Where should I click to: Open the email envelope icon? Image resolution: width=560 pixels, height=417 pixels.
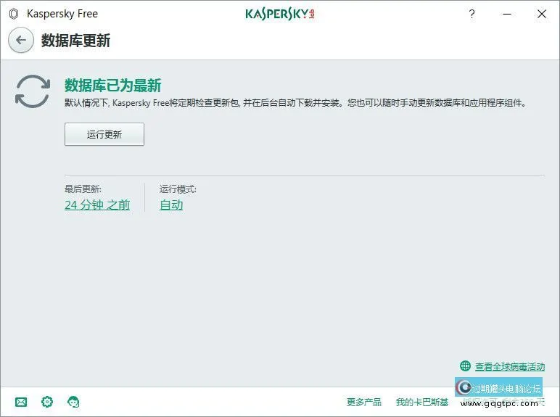(x=21, y=402)
